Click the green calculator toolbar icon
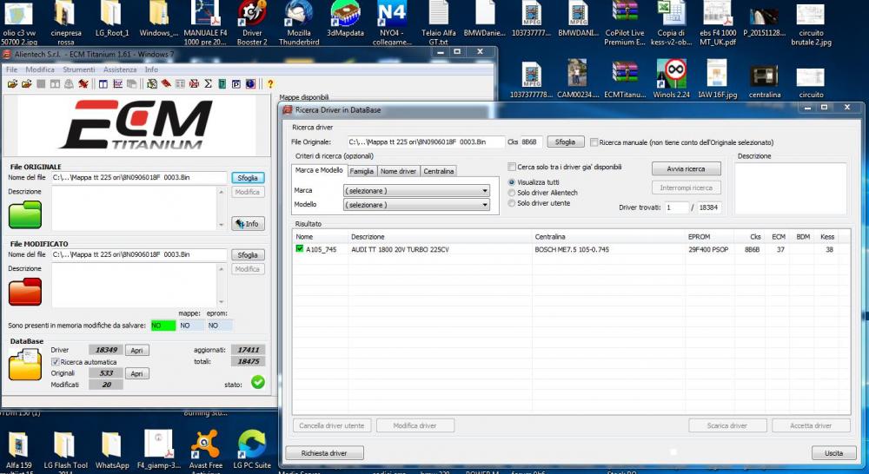This screenshot has width=869, height=474. click(222, 84)
